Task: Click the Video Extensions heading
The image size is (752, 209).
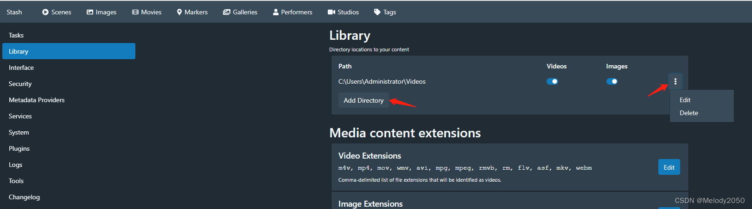Action: pyautogui.click(x=370, y=156)
